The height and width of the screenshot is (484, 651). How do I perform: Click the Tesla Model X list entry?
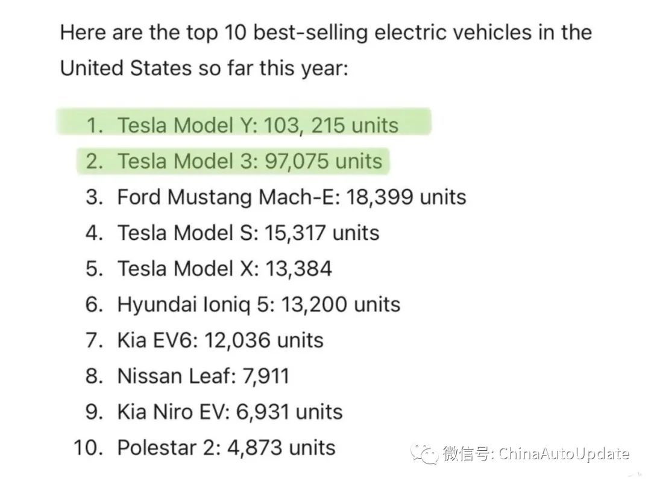pos(209,269)
